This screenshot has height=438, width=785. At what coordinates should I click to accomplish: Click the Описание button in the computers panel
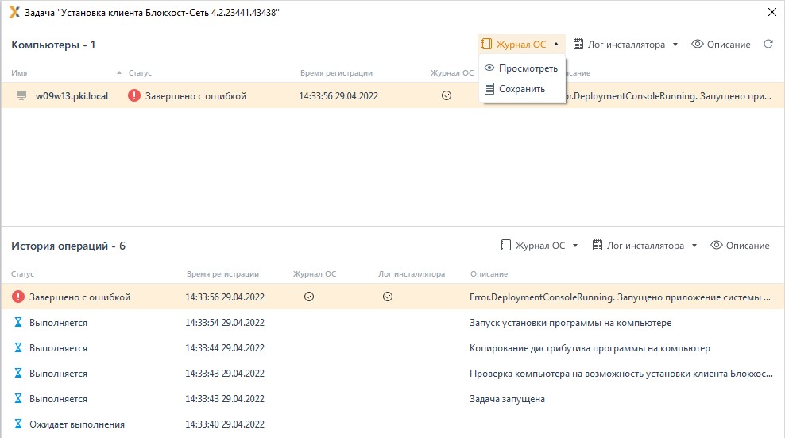pyautogui.click(x=721, y=44)
